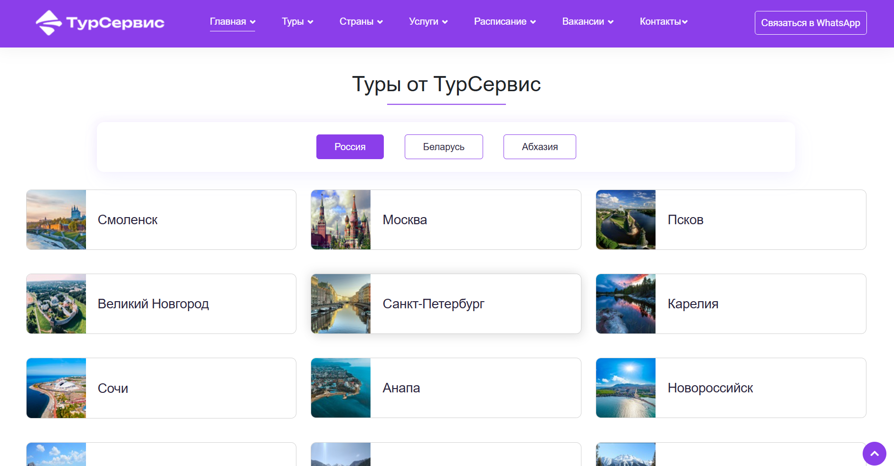Click the Псков thumbnail photo

pyautogui.click(x=626, y=220)
